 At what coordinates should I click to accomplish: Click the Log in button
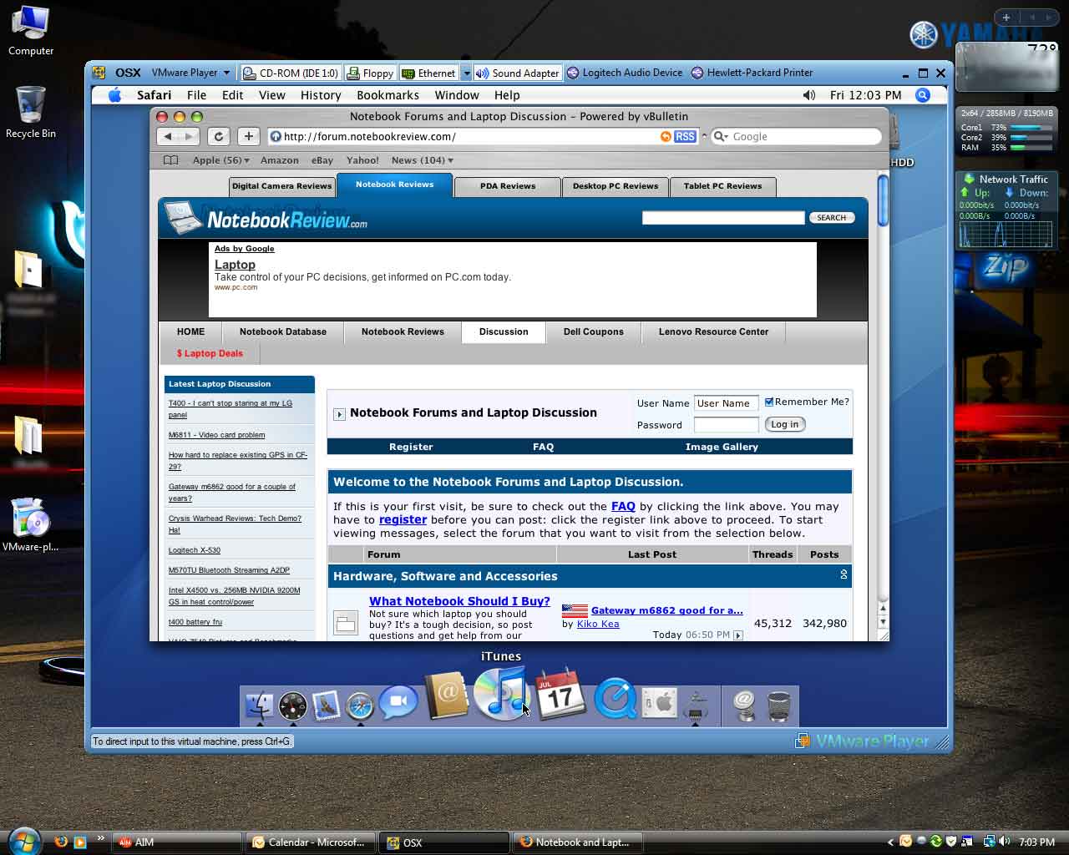(784, 424)
